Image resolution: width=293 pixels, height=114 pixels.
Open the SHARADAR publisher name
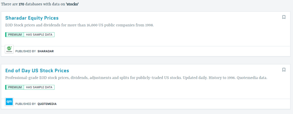pyautogui.click(x=45, y=51)
